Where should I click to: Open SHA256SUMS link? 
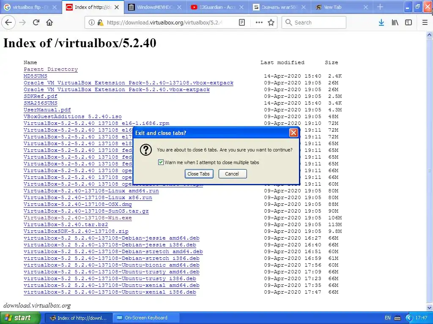(41, 103)
